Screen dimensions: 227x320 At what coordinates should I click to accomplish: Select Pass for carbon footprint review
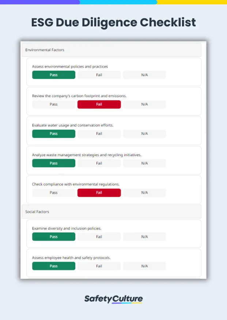53,104
